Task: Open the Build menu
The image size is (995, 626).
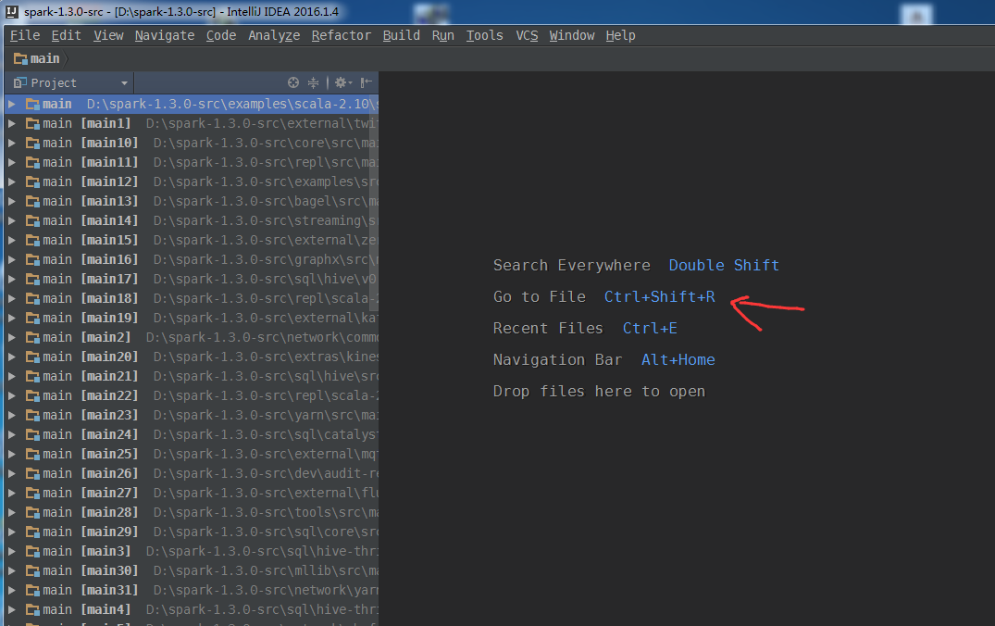Action: click(401, 35)
